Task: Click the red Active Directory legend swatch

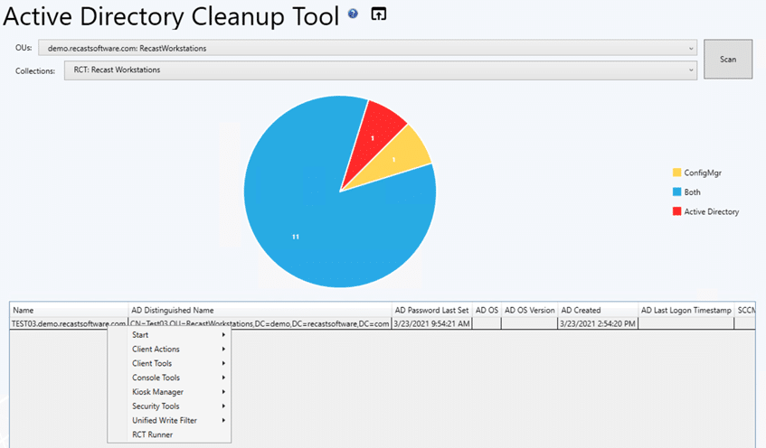Action: [x=676, y=211]
